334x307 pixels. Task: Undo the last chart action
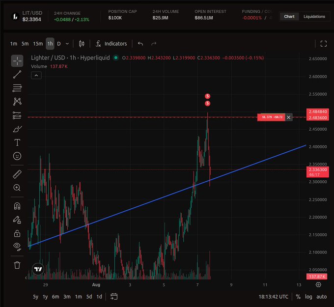tap(140, 44)
